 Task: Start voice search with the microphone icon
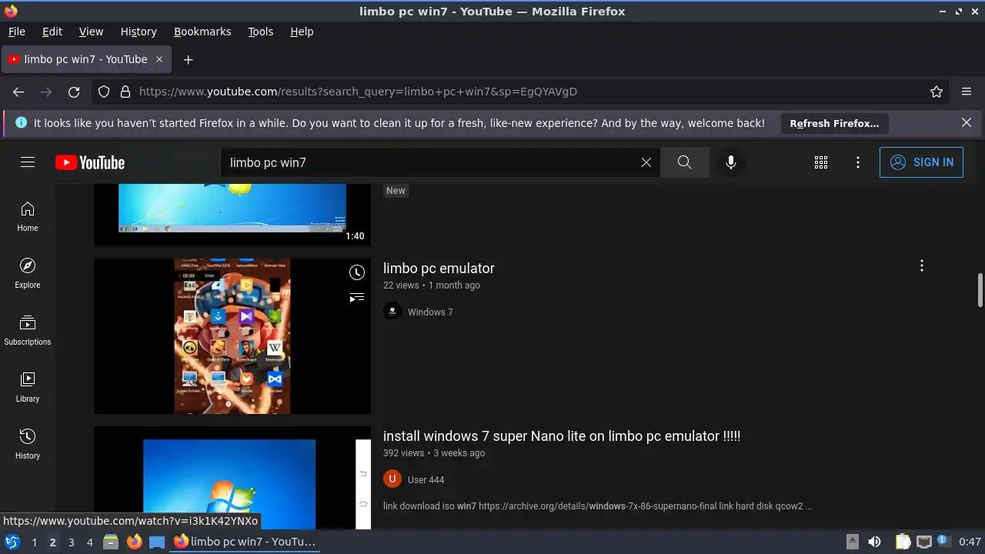coord(731,162)
